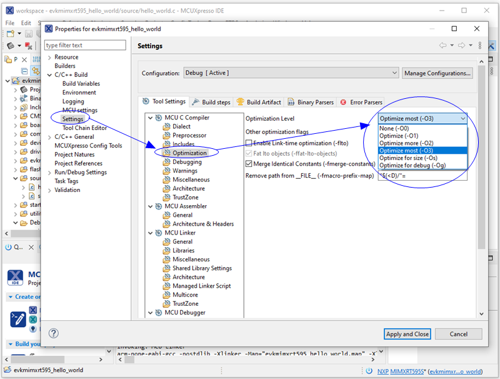The image size is (500, 379).
Task: Toggle Merge Identical Constants checkbox
Action: pyautogui.click(x=249, y=164)
